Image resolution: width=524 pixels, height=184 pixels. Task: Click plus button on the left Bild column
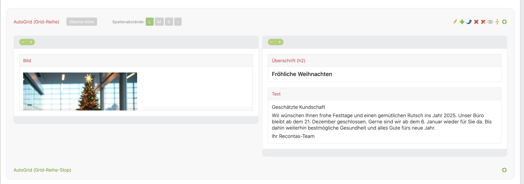click(x=31, y=42)
